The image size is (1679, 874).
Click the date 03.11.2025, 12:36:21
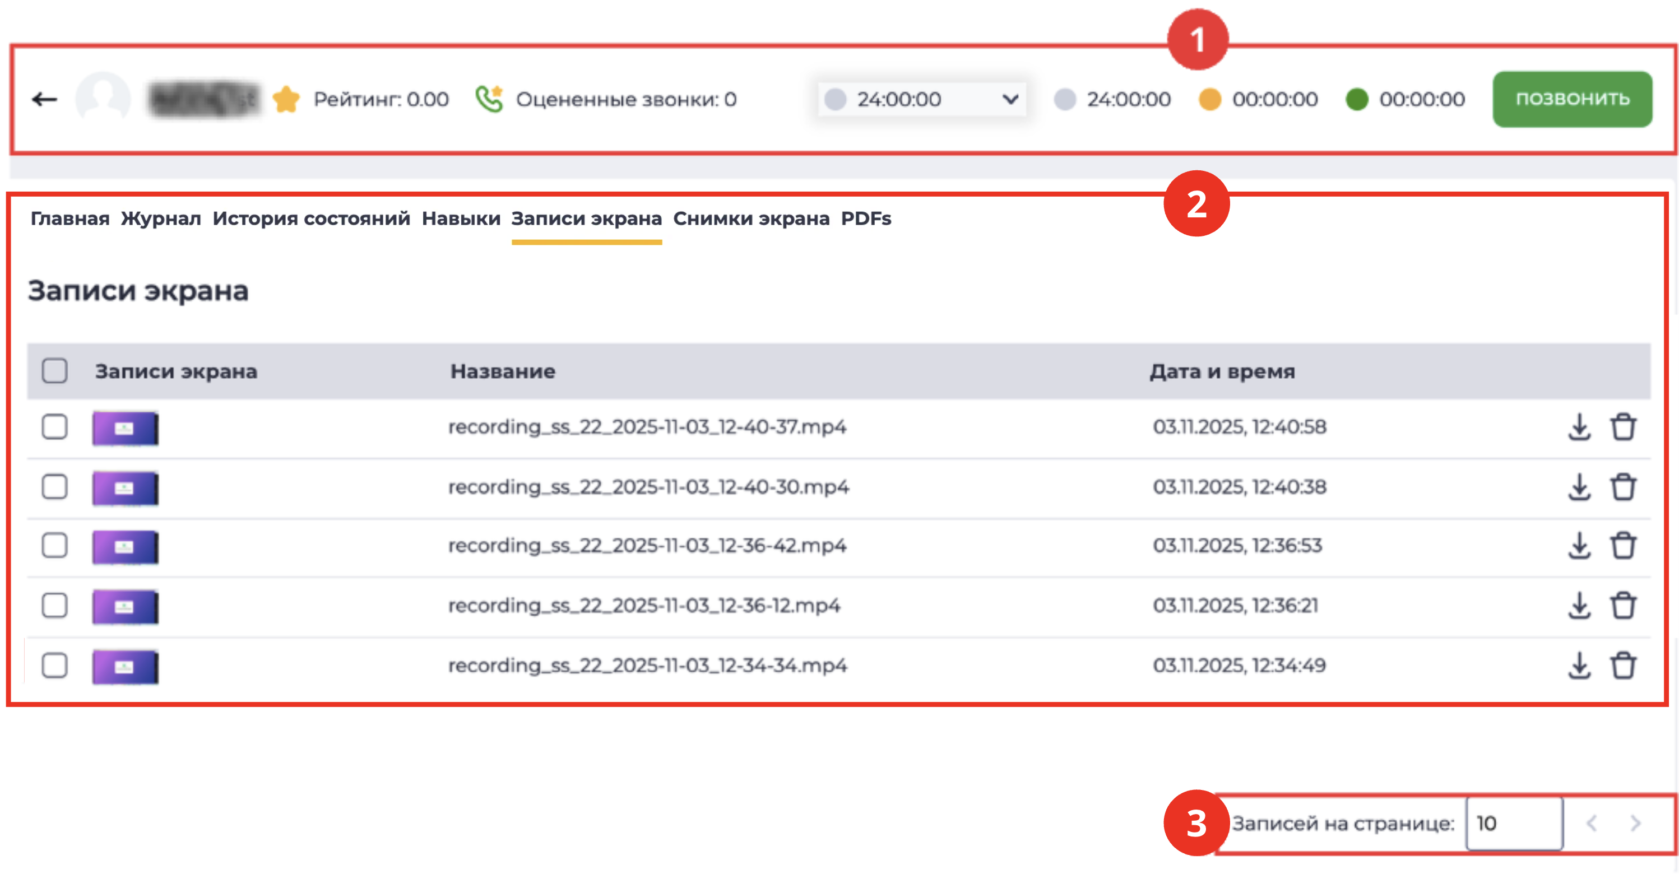(1235, 606)
